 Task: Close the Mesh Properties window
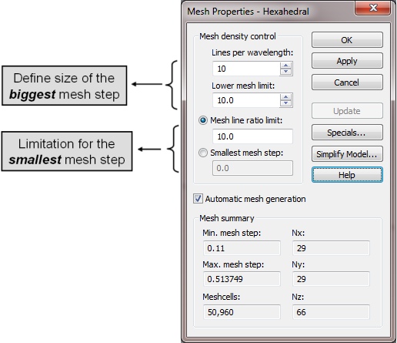tap(373, 8)
